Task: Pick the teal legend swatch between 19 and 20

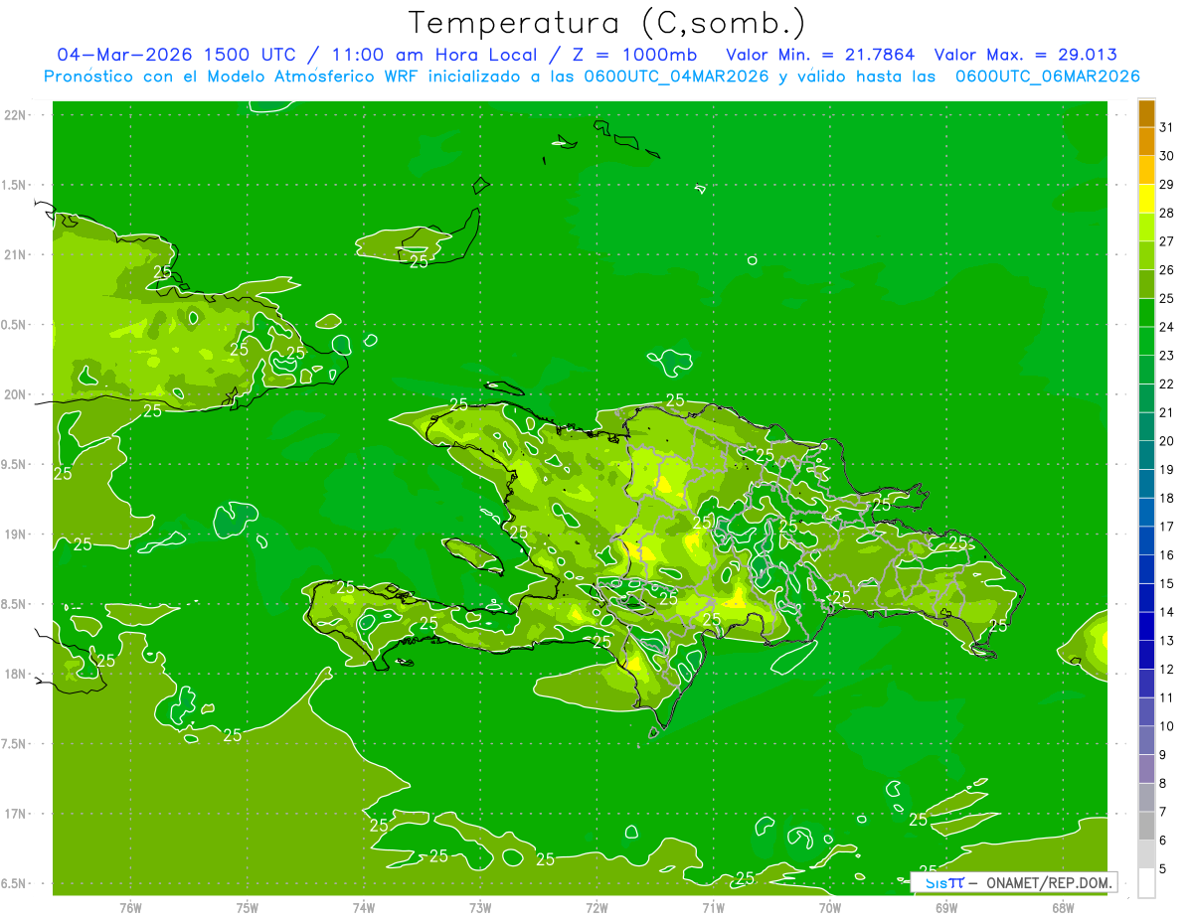Action: pyautogui.click(x=1146, y=455)
